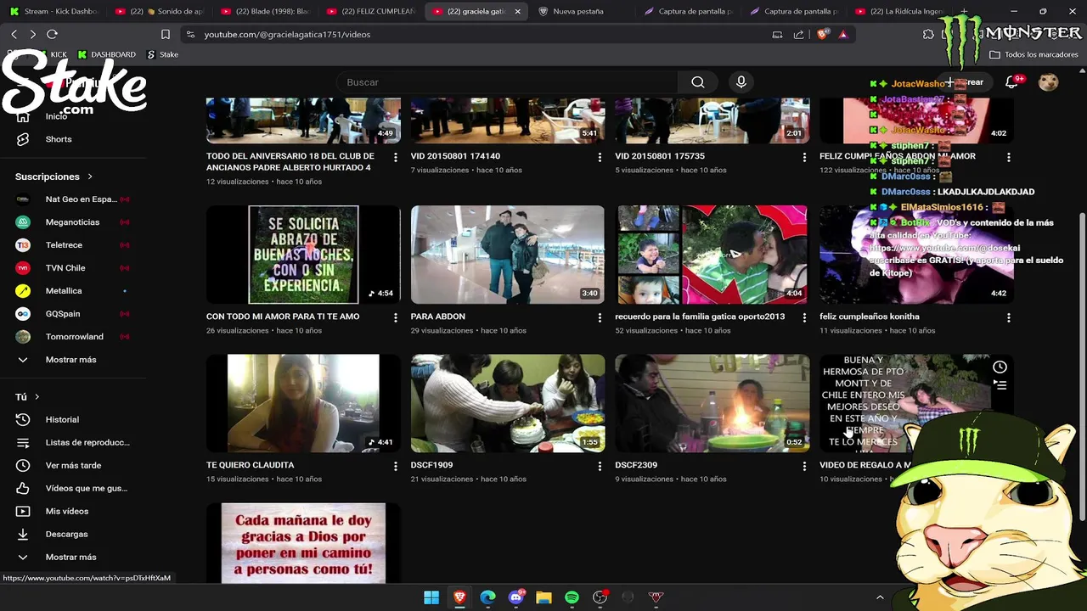This screenshot has height=611, width=1087.
Task: Start voice search with microphone icon
Action: [741, 82]
